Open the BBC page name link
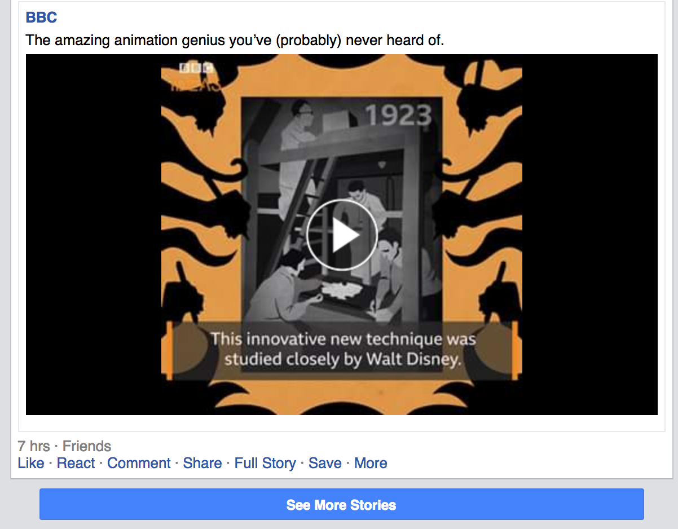Image resolution: width=678 pixels, height=529 pixels. pyautogui.click(x=42, y=17)
